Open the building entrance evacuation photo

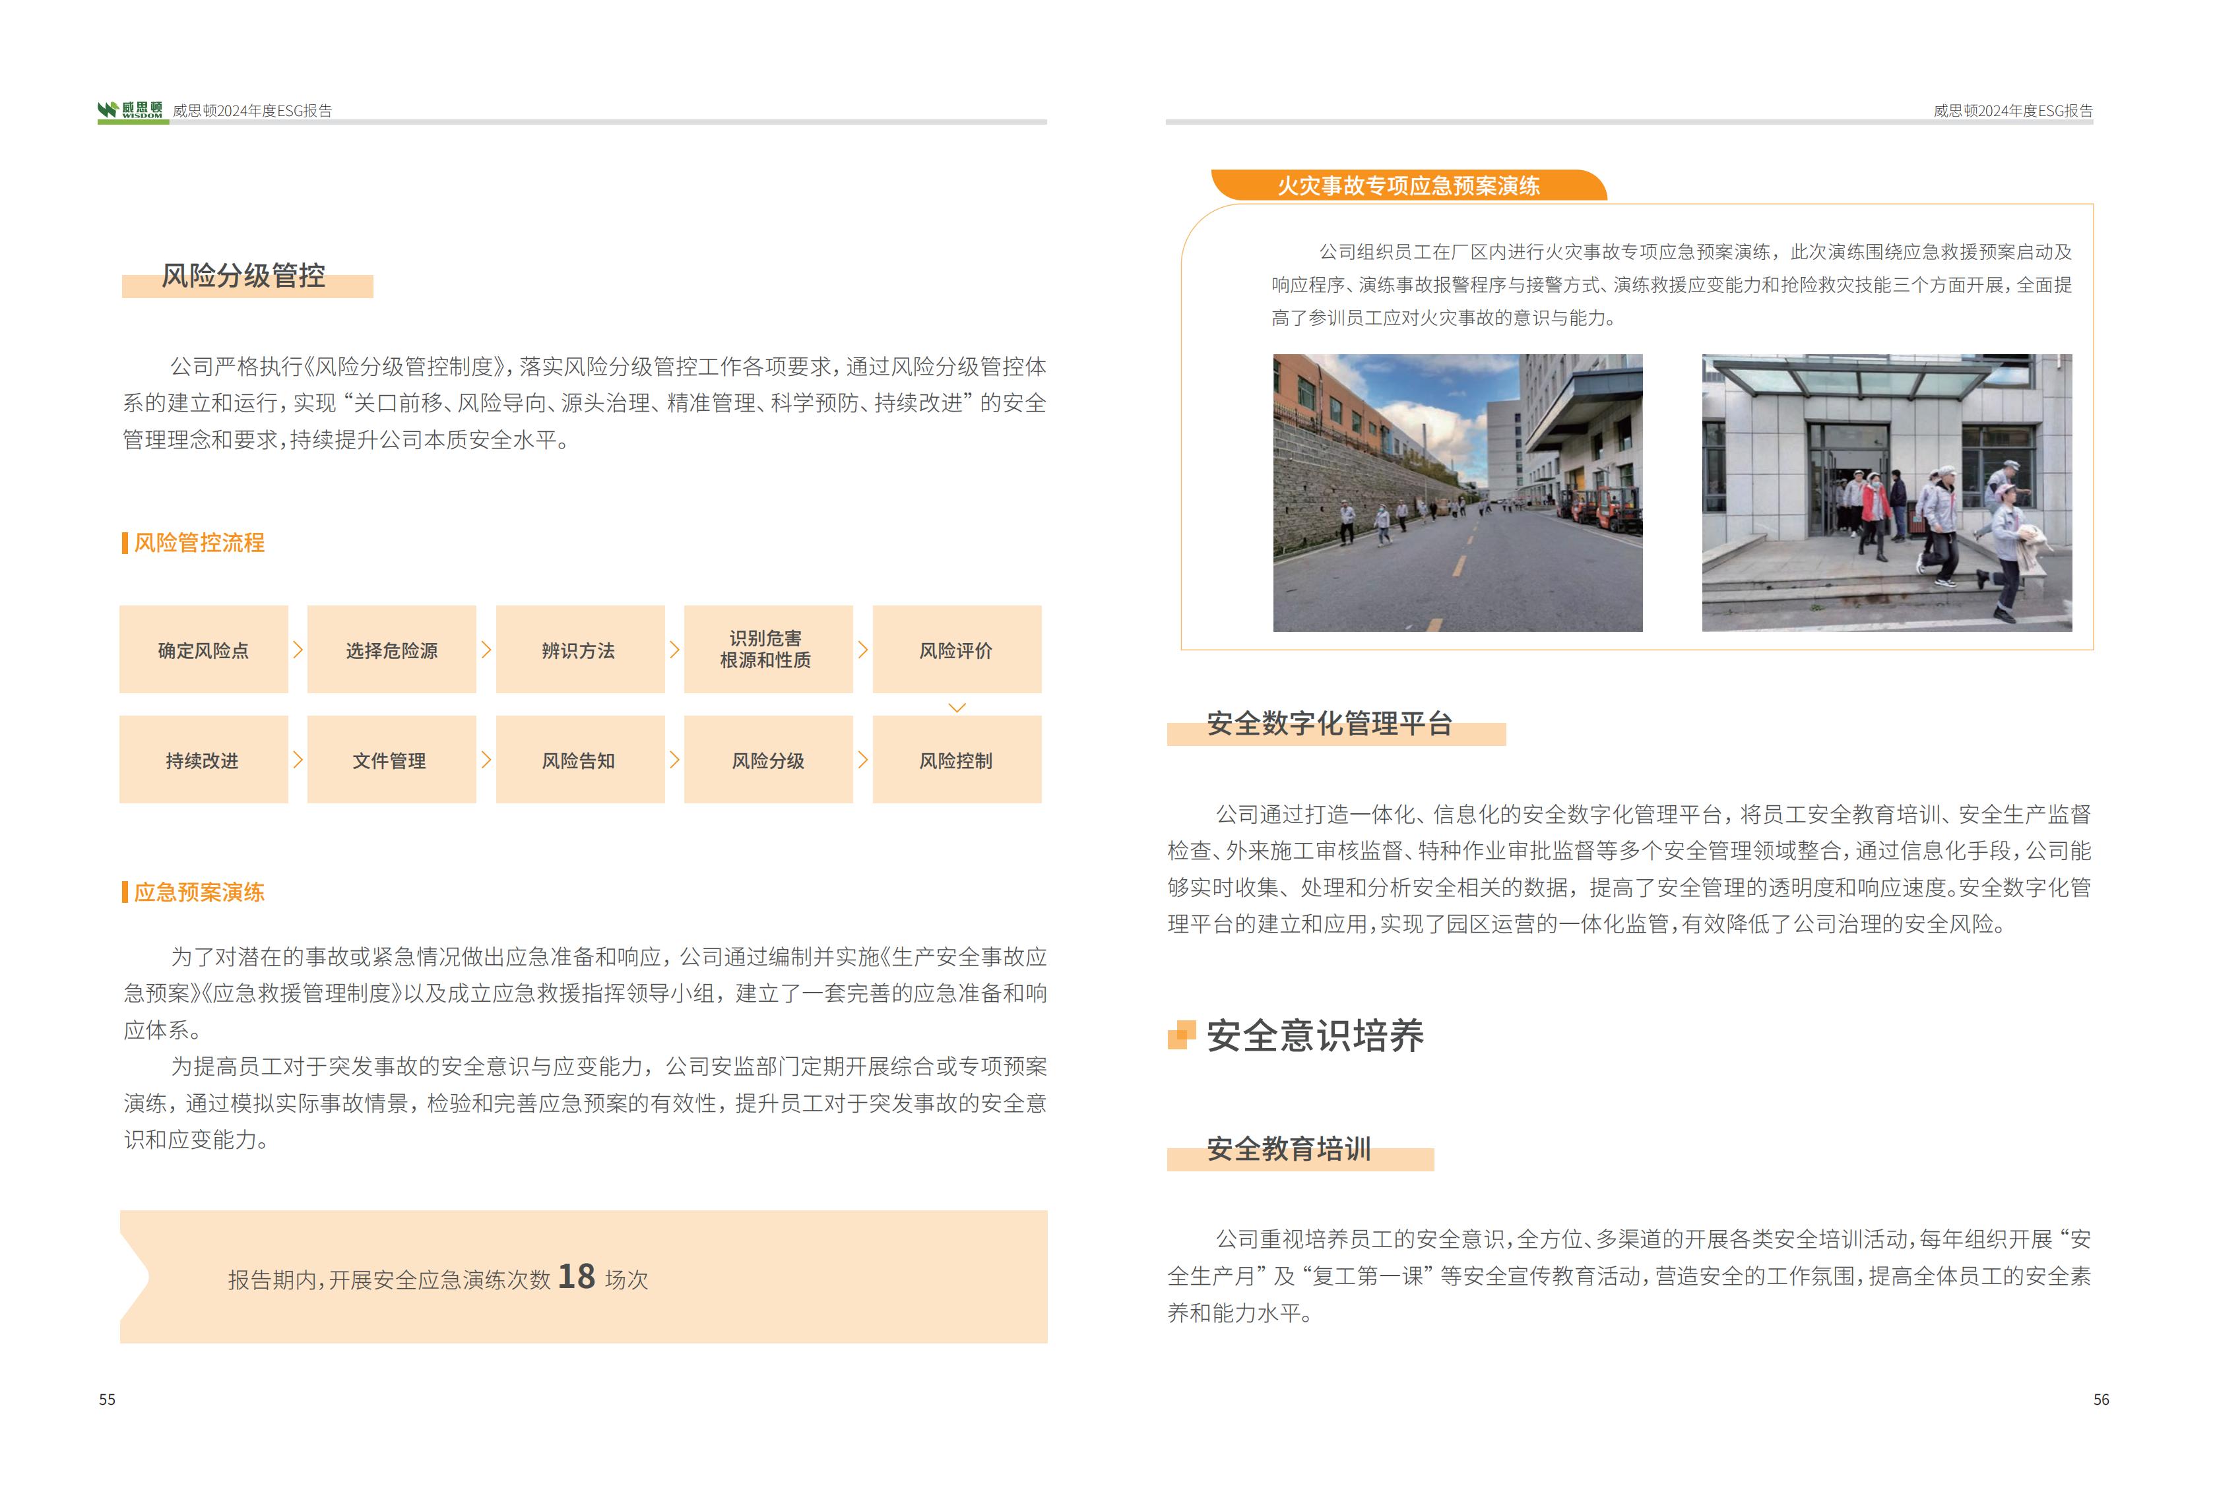click(x=1886, y=492)
